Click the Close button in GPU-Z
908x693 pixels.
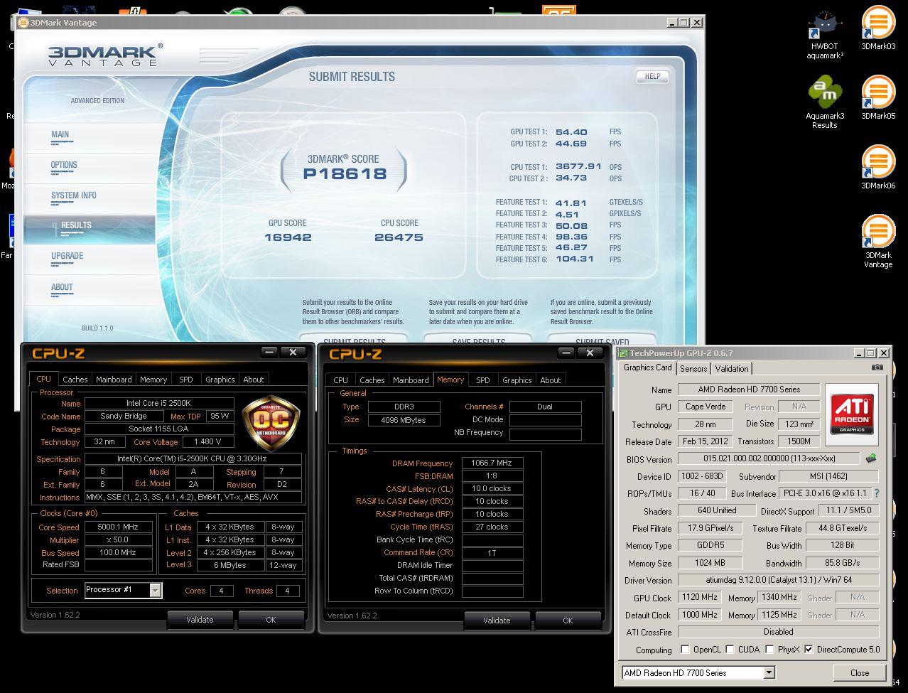pos(860,672)
